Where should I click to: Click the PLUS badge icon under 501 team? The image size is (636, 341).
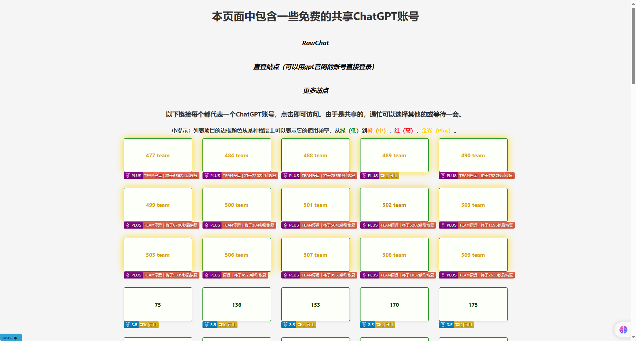[x=285, y=225]
